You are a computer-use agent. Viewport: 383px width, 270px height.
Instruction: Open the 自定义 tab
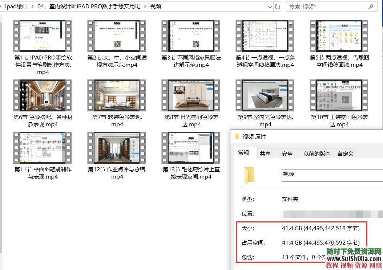[345, 153]
